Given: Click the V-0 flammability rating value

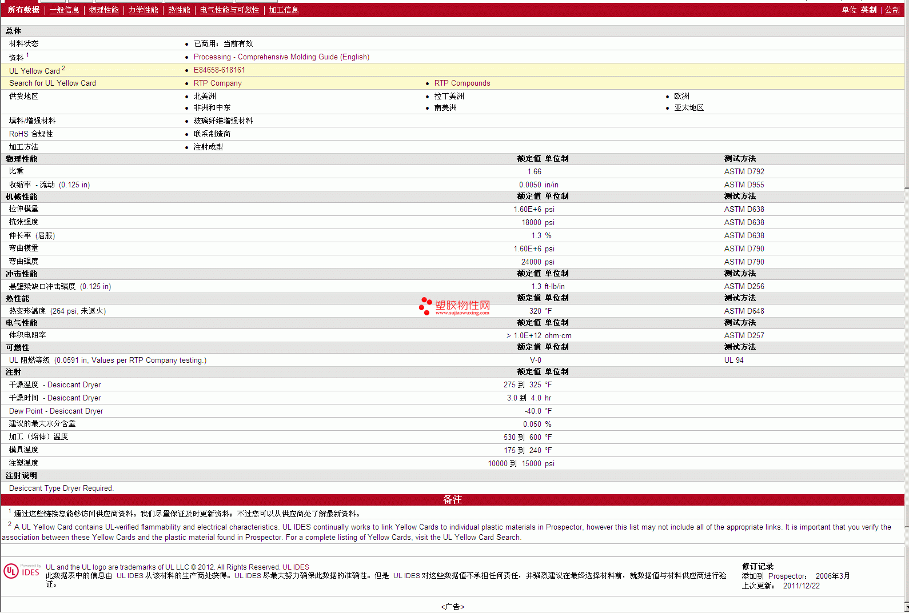Looking at the screenshot, I should click(535, 360).
